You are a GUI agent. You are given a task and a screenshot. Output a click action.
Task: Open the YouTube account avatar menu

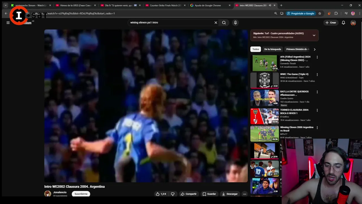tap(353, 23)
